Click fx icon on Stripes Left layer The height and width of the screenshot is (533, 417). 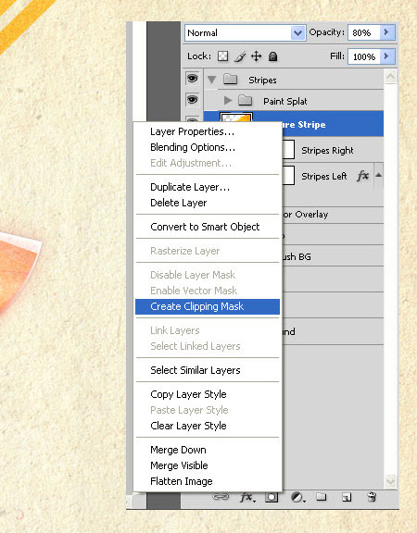[x=363, y=176]
